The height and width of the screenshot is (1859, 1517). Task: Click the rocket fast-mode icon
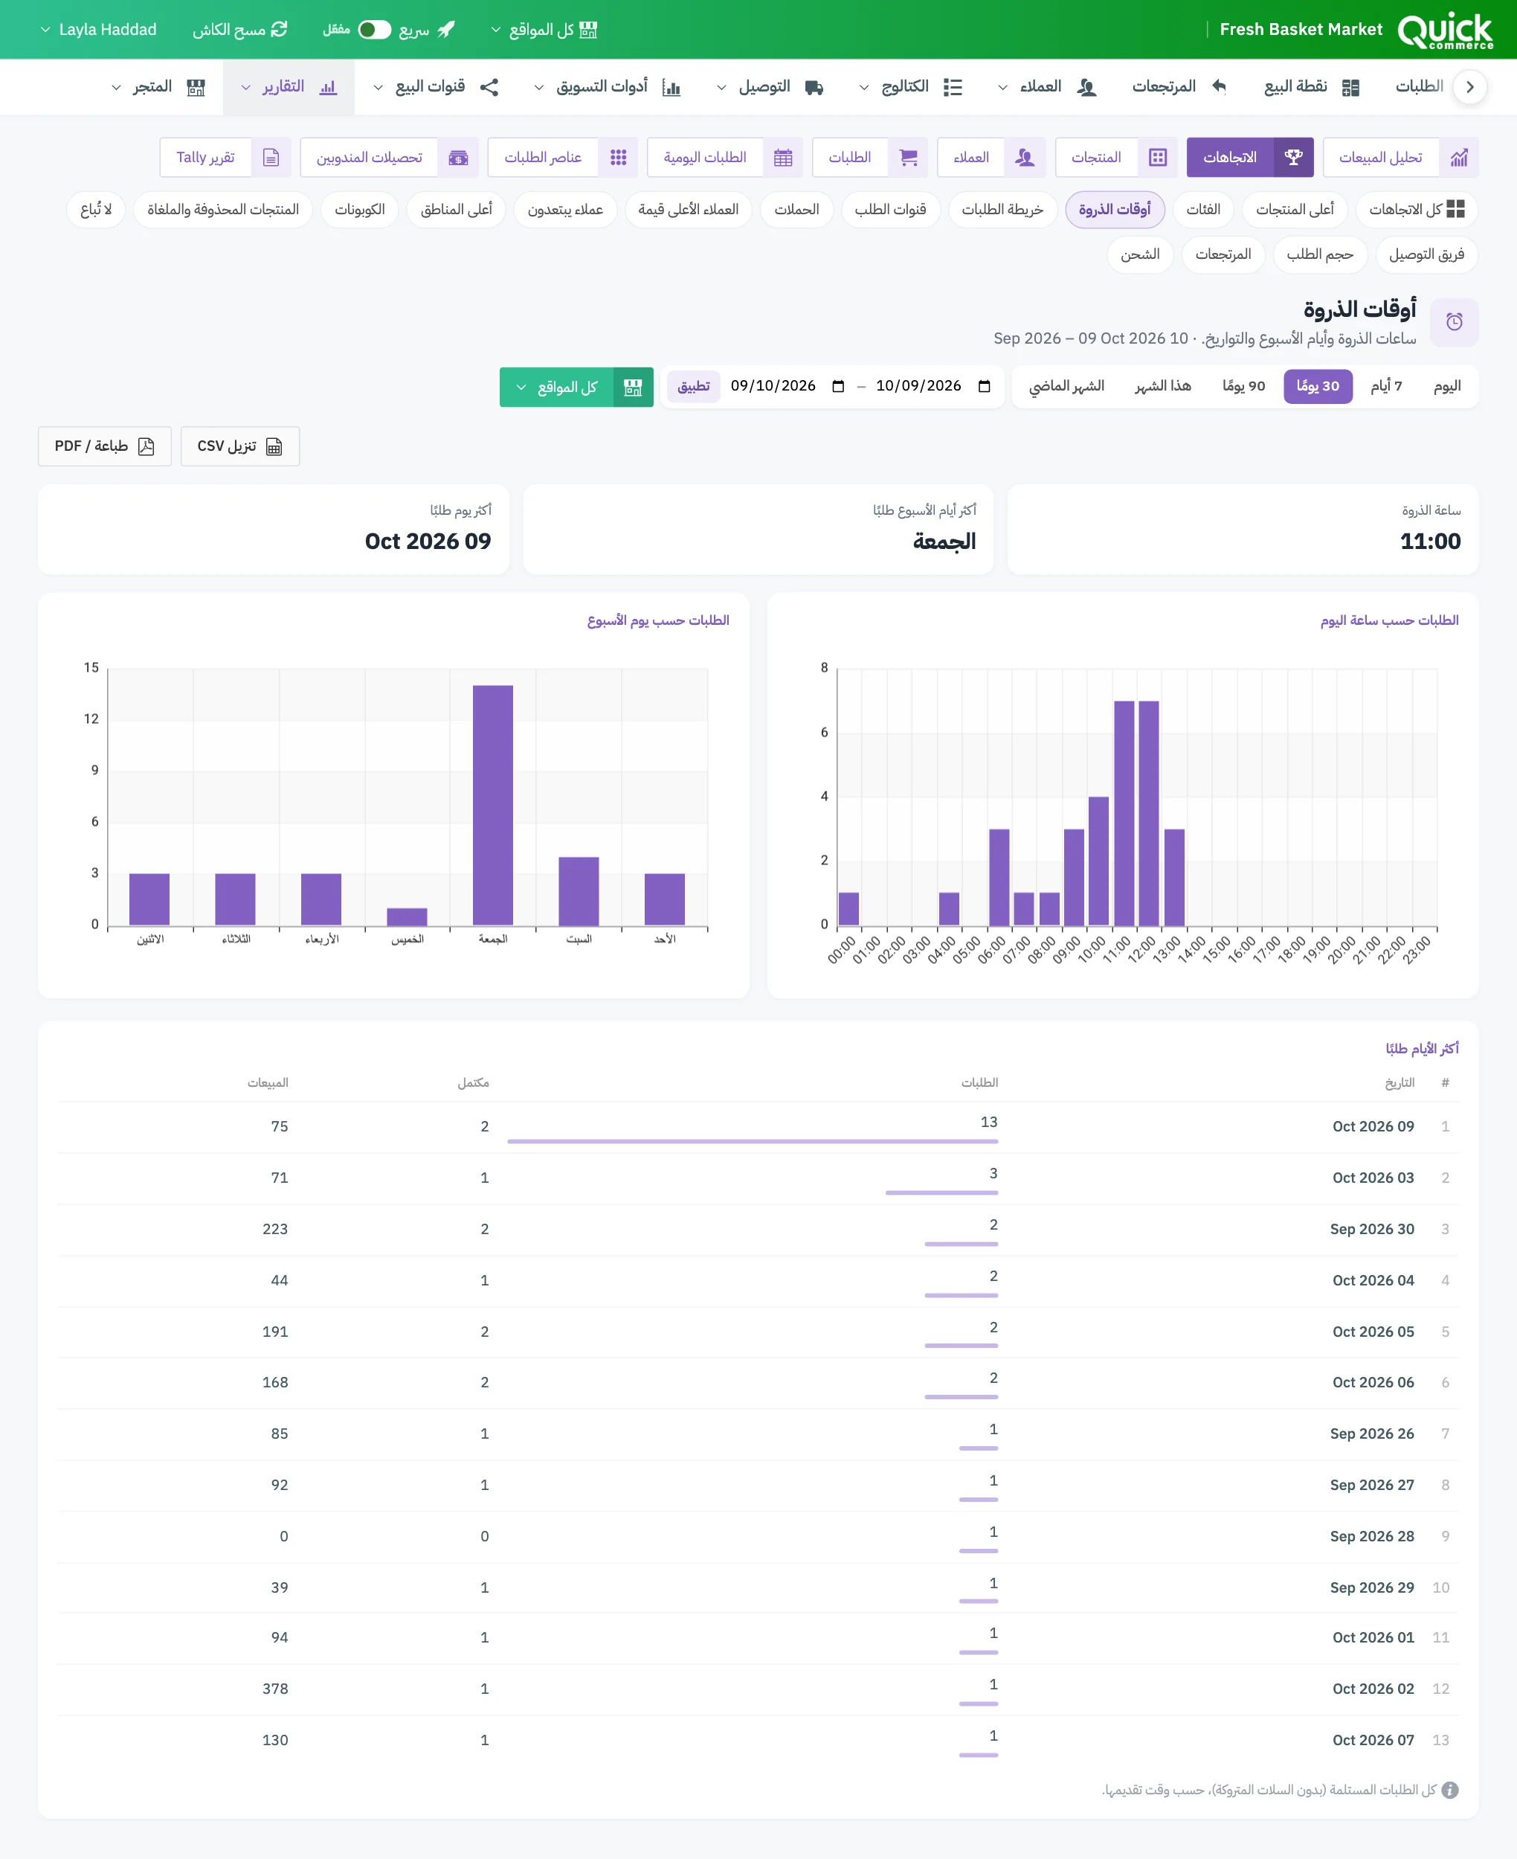tap(445, 30)
